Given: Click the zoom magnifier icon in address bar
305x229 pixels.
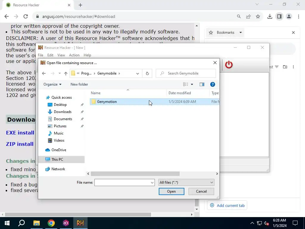Looking at the screenshot, I should coord(239,17).
